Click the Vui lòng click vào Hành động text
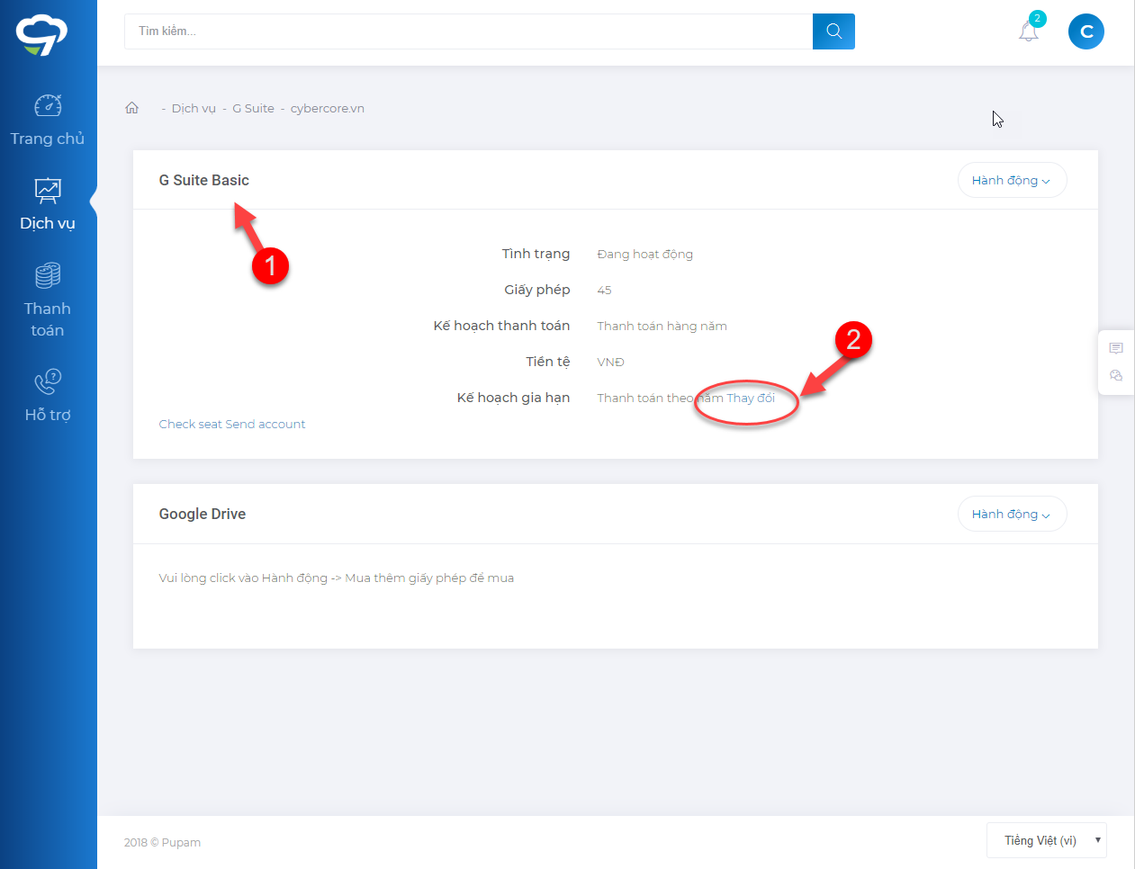The image size is (1135, 869). coord(337,578)
